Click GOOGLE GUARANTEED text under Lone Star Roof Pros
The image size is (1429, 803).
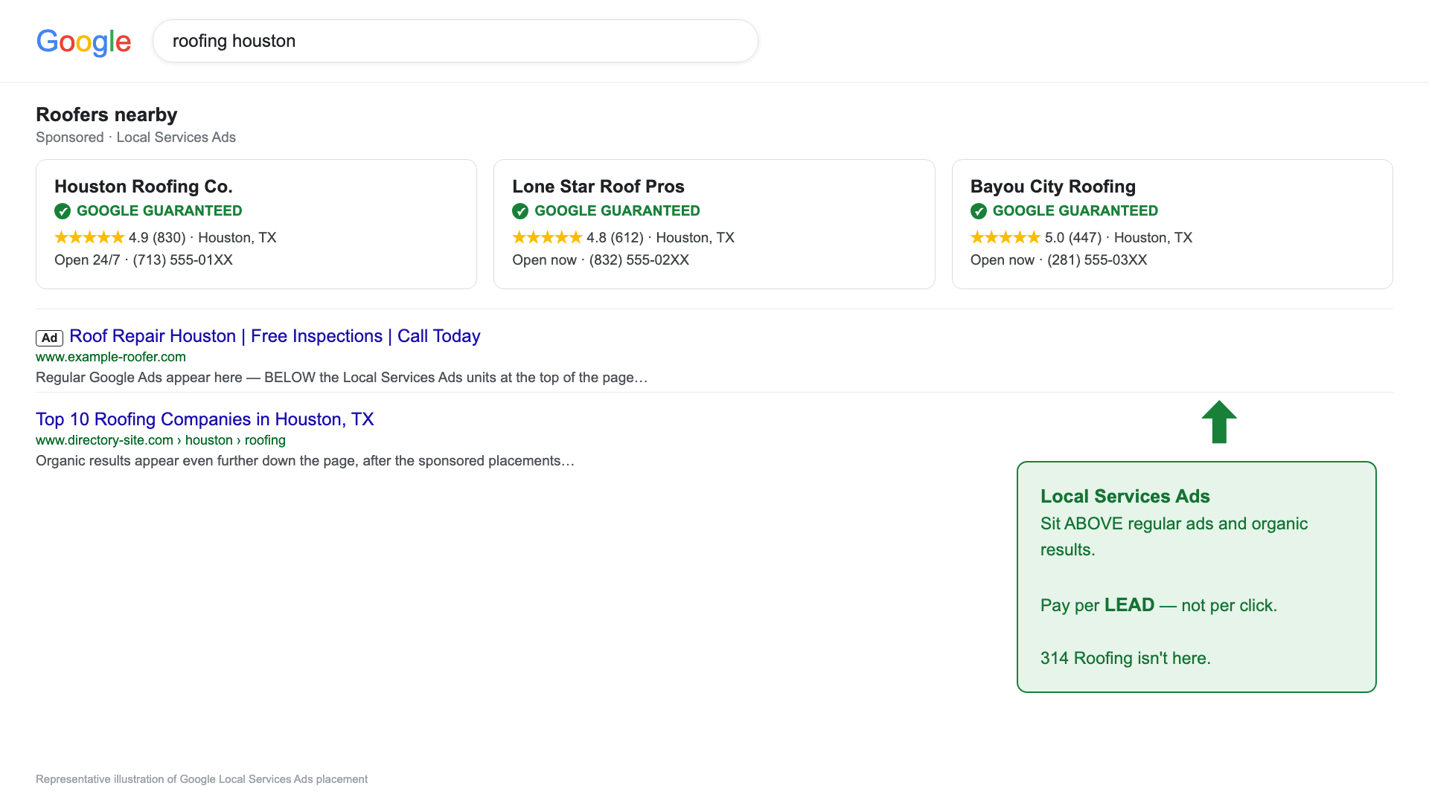(617, 211)
